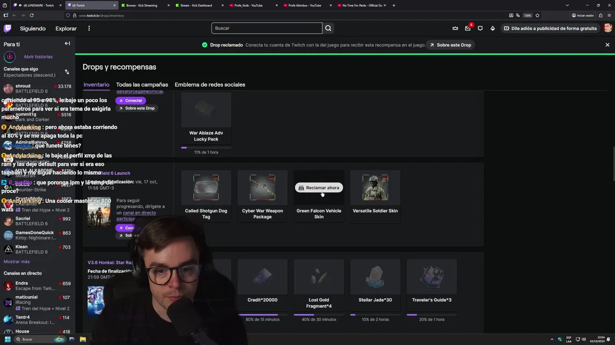
Task: Focus the Twitch Buscar search field
Action: pos(267,28)
